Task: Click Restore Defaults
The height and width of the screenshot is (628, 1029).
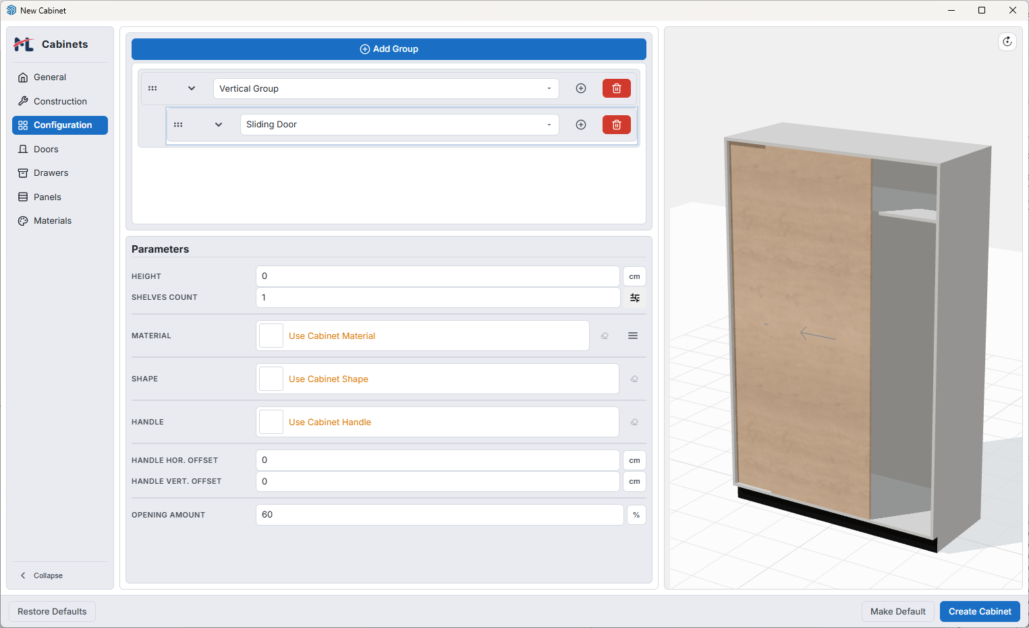Action: [52, 612]
